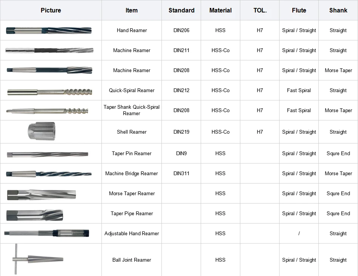Select the Taper Shank Quick-Spiral Reamer name

[x=132, y=110]
